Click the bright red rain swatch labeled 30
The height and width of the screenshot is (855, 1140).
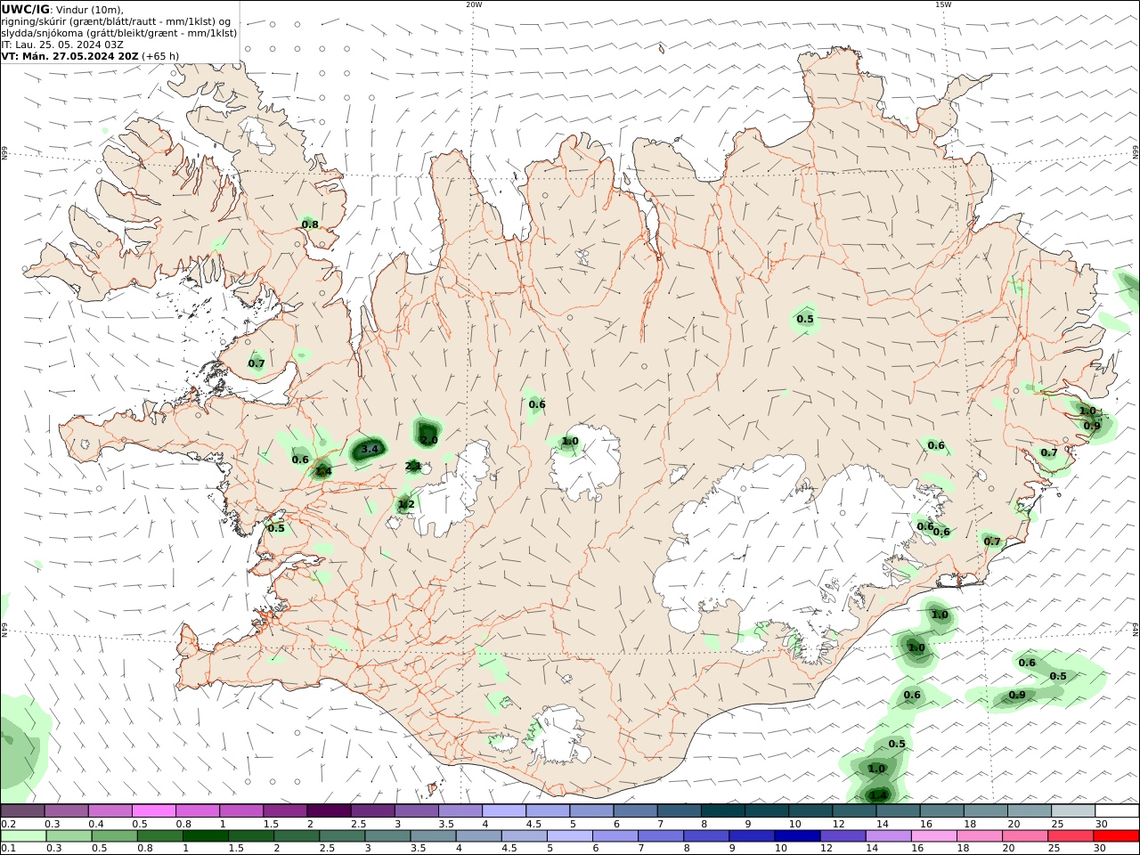[x=1117, y=836]
